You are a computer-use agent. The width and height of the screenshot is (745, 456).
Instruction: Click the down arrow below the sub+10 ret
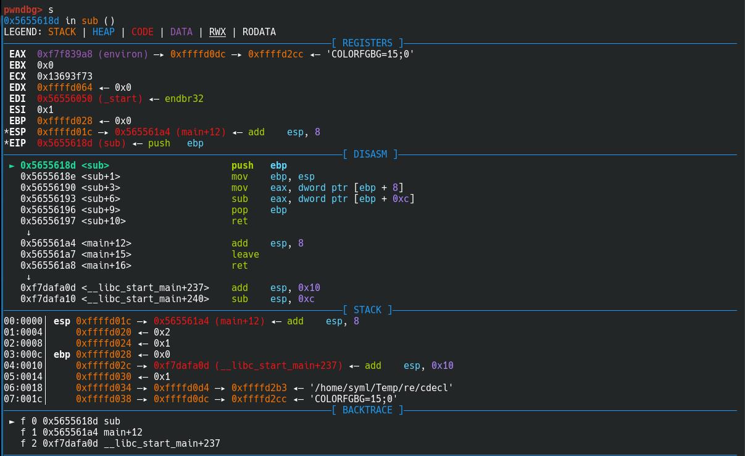pos(28,232)
